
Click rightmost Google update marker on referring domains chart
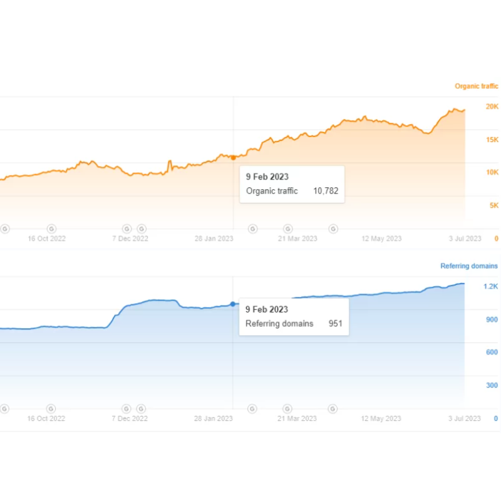[334, 409]
